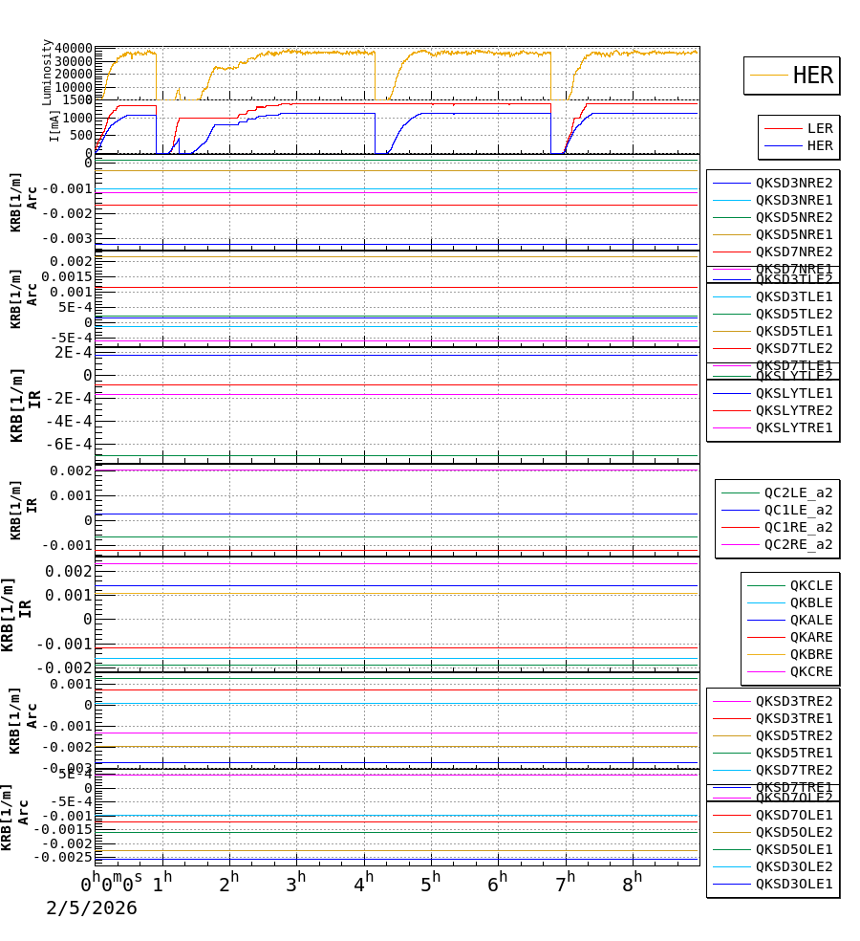Pick the QKSD7NRE2 legend entry
The image size is (860, 941).
tap(794, 252)
